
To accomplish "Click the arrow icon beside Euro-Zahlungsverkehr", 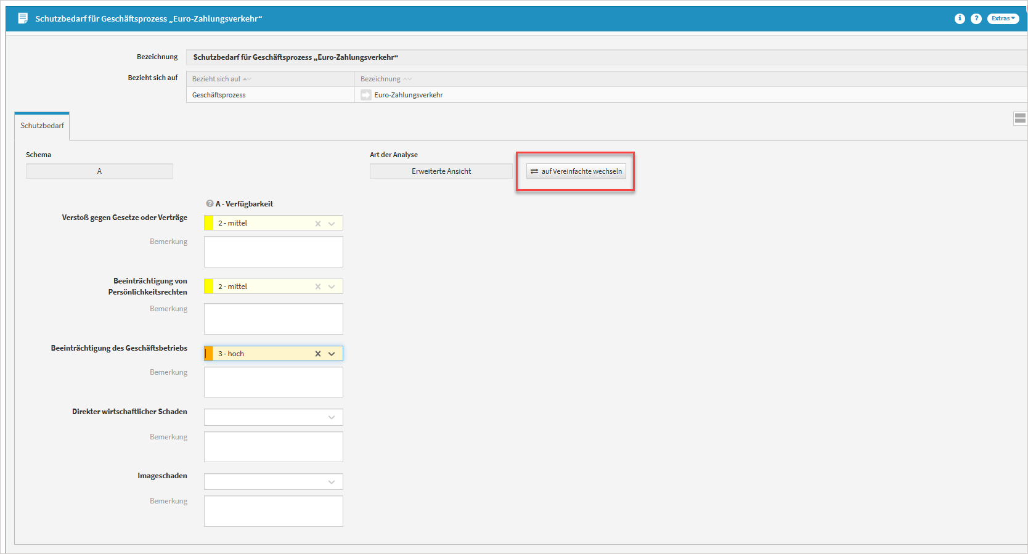I will (366, 95).
